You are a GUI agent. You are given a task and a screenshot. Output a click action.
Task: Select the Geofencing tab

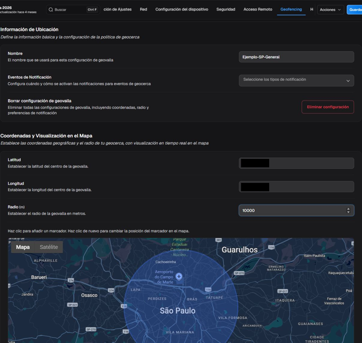pos(291,9)
